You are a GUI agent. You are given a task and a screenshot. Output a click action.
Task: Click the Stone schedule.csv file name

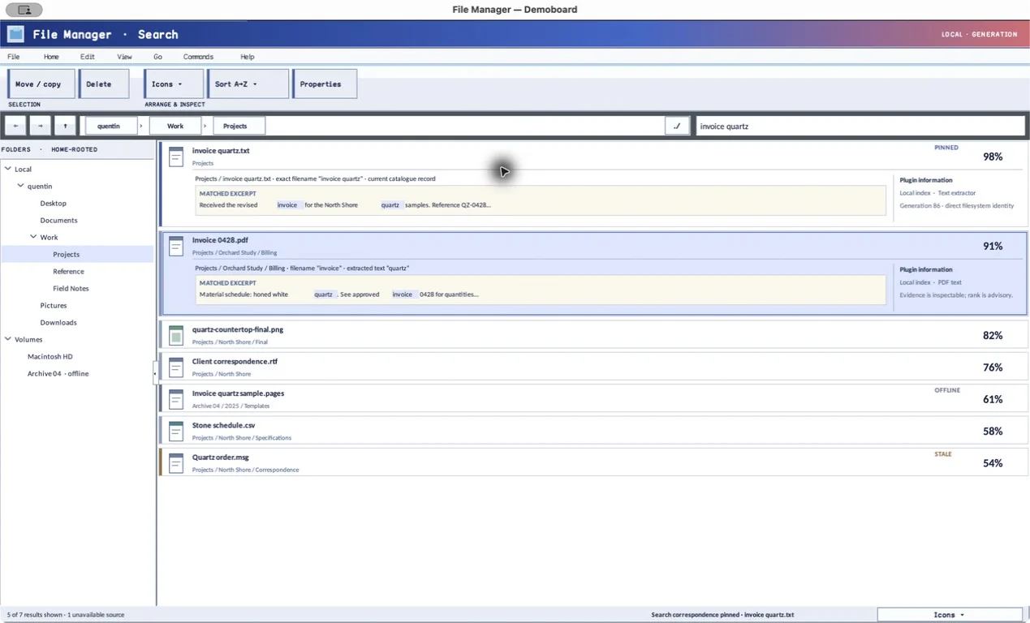tap(222, 425)
